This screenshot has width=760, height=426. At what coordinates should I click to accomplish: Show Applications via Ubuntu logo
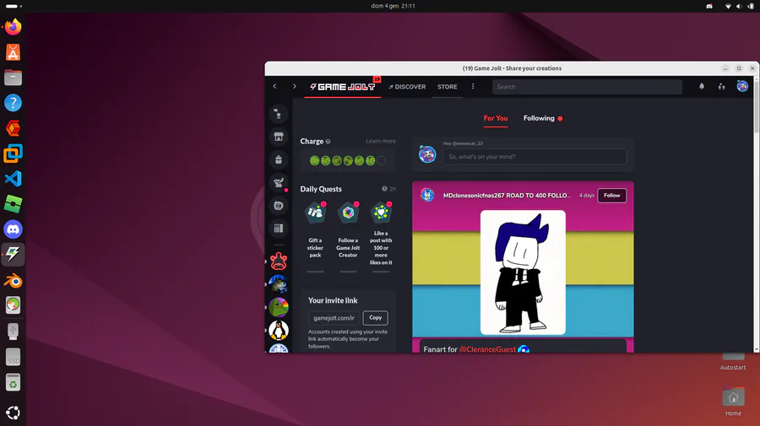coord(13,413)
